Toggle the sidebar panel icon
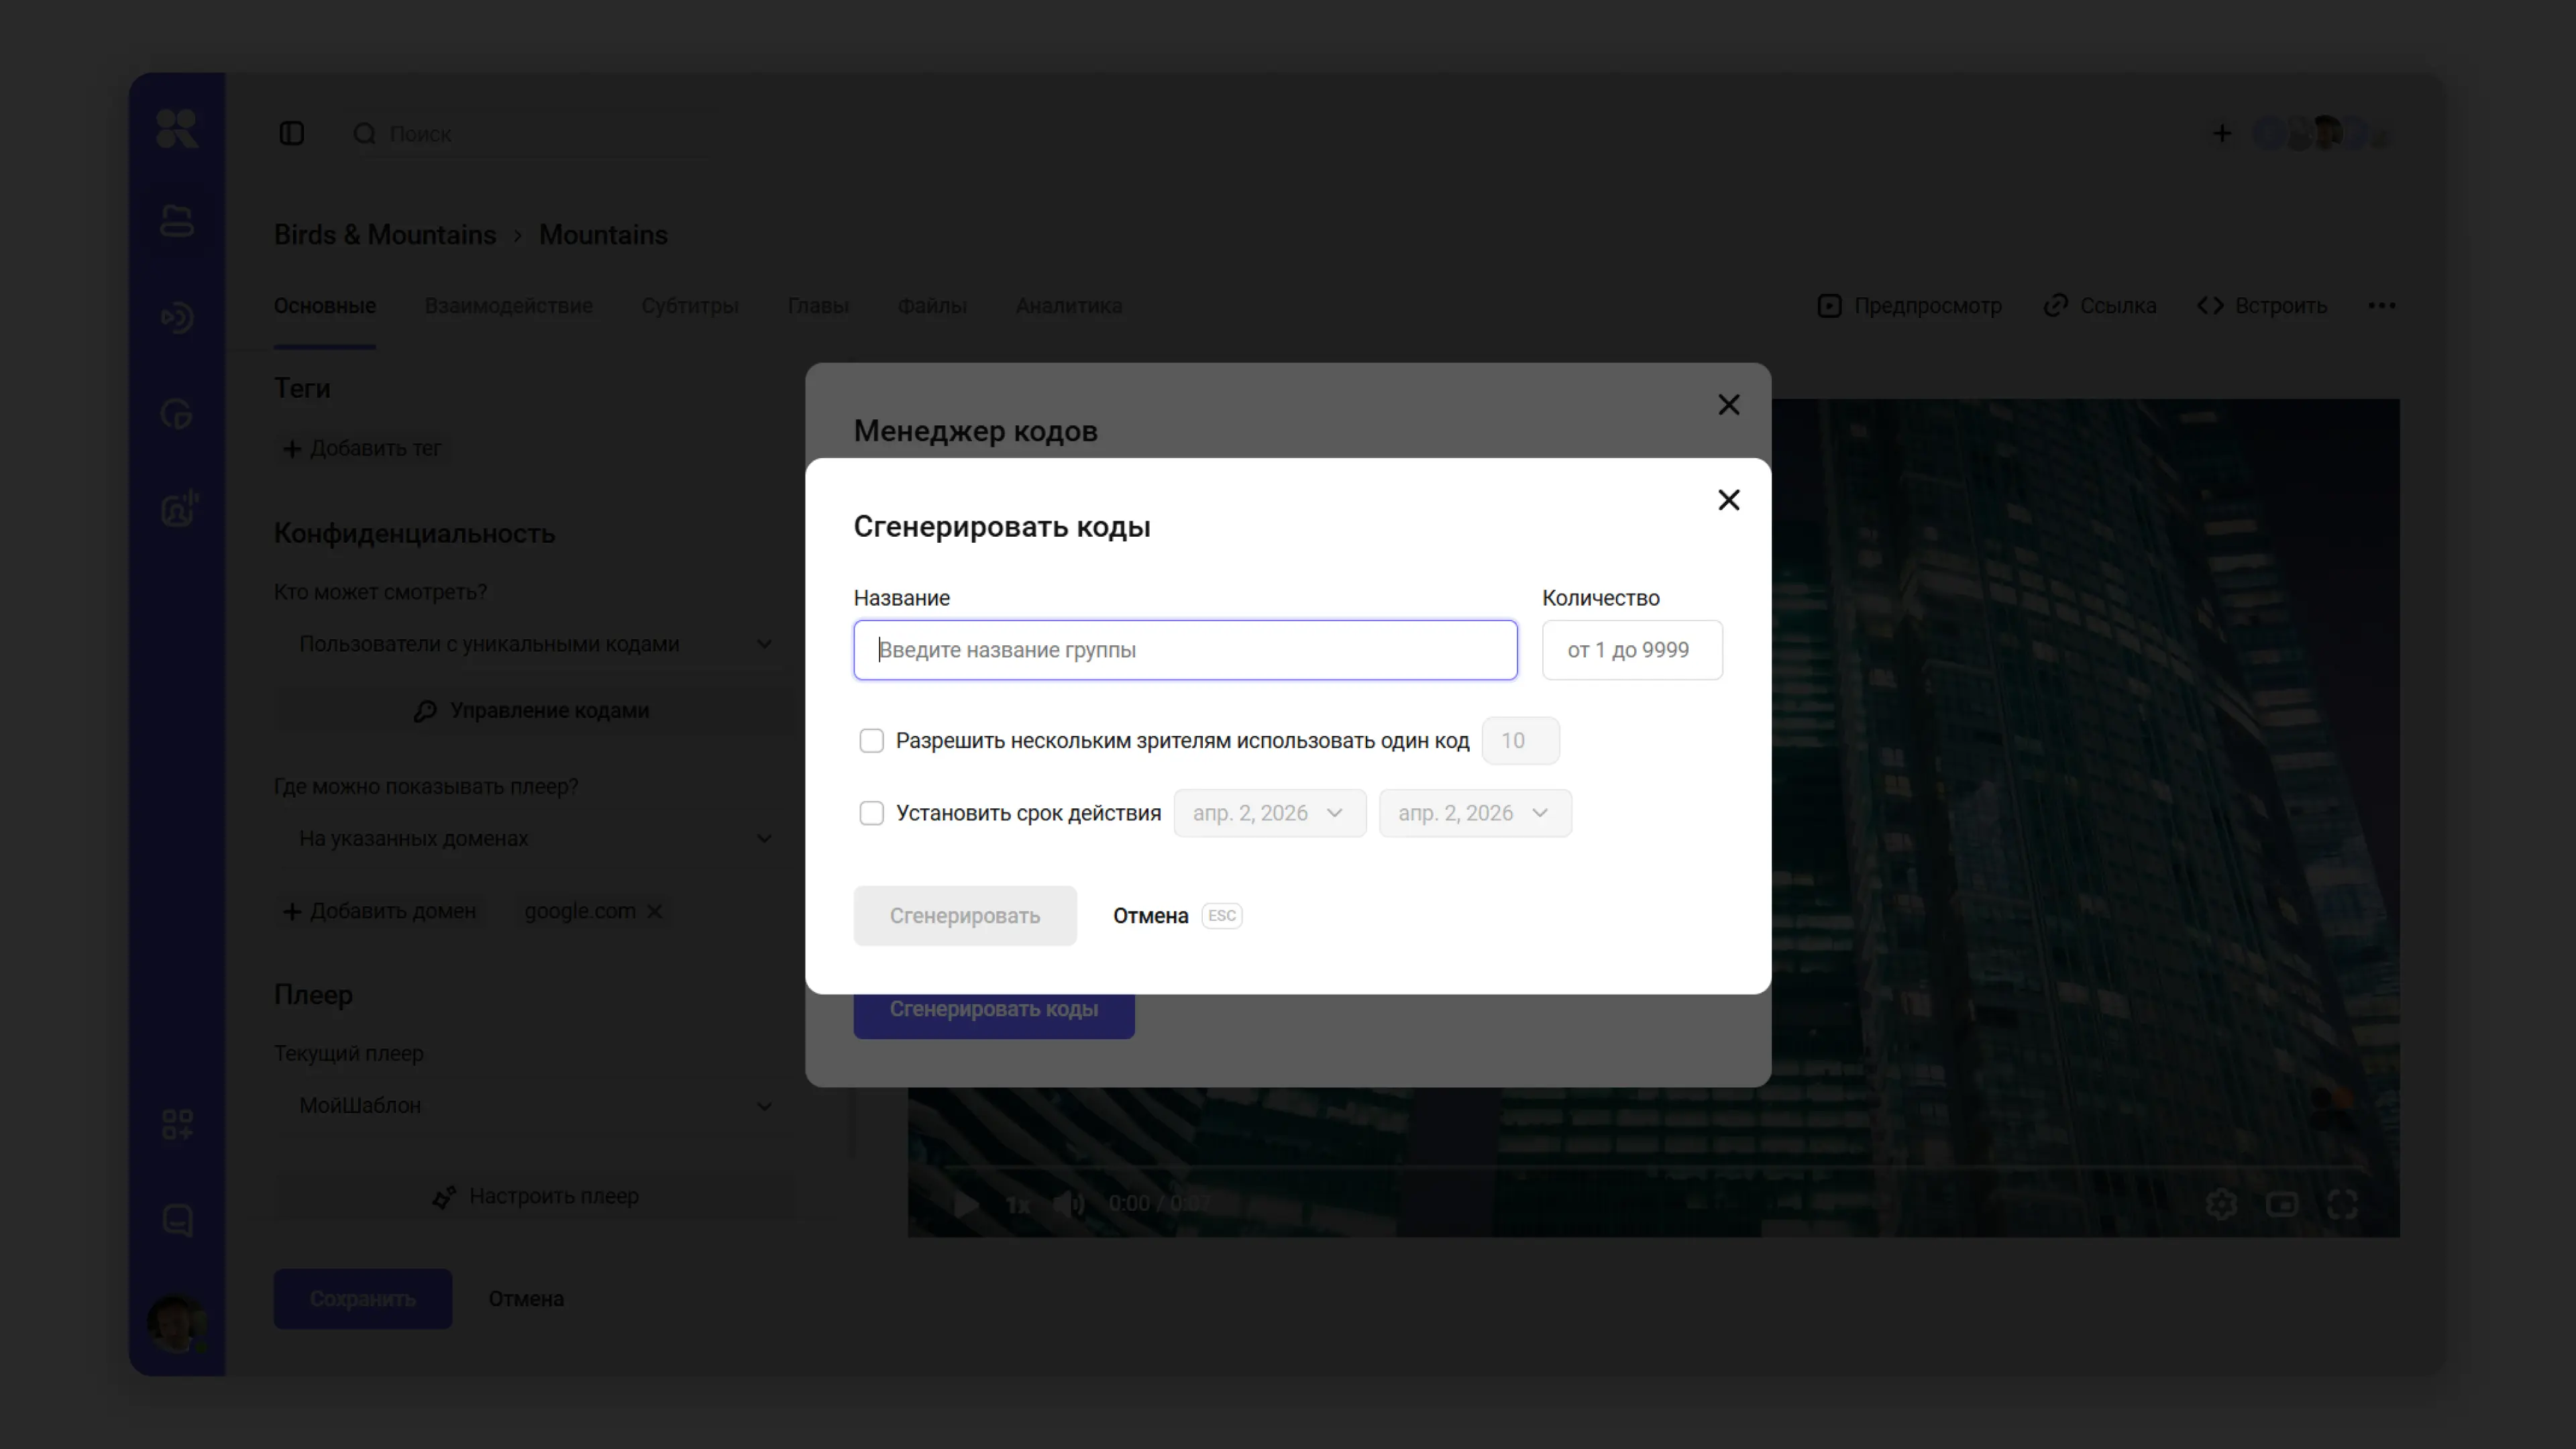 pyautogui.click(x=291, y=134)
